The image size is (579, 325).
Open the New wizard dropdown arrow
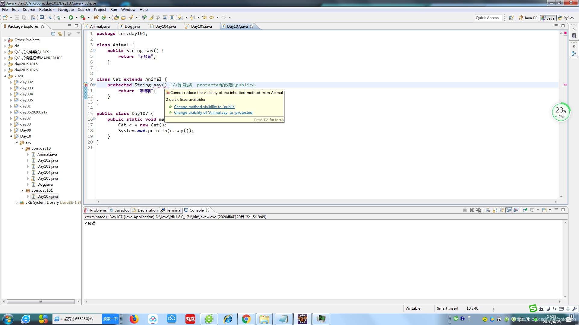[11, 17]
